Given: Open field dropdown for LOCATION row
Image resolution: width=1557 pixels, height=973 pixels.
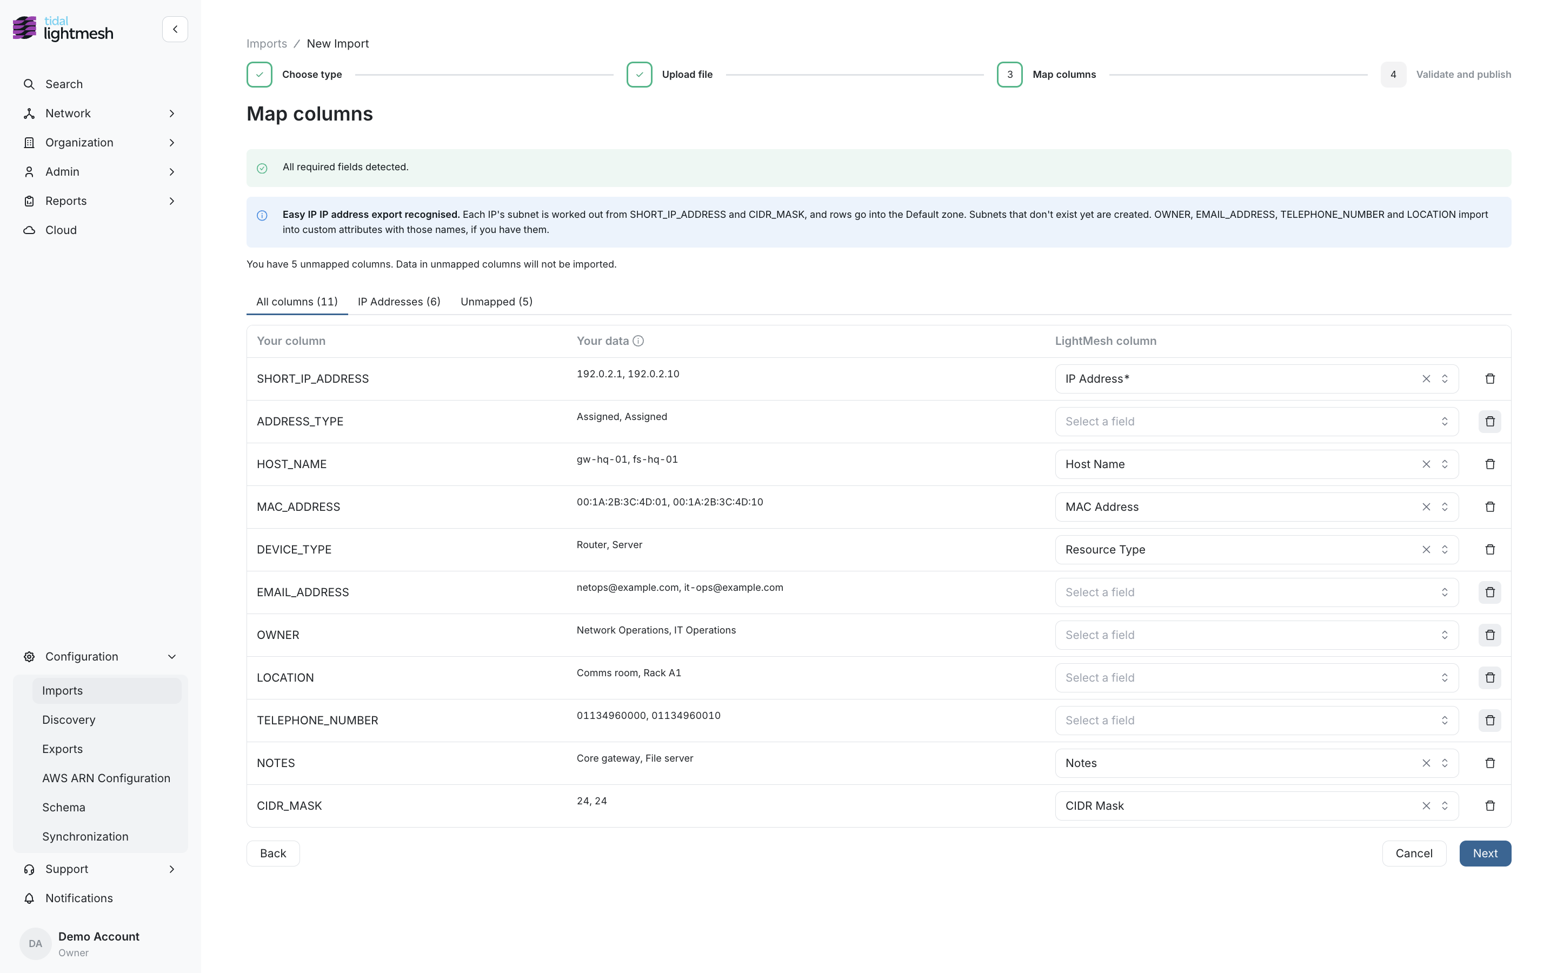Looking at the screenshot, I should coord(1256,678).
